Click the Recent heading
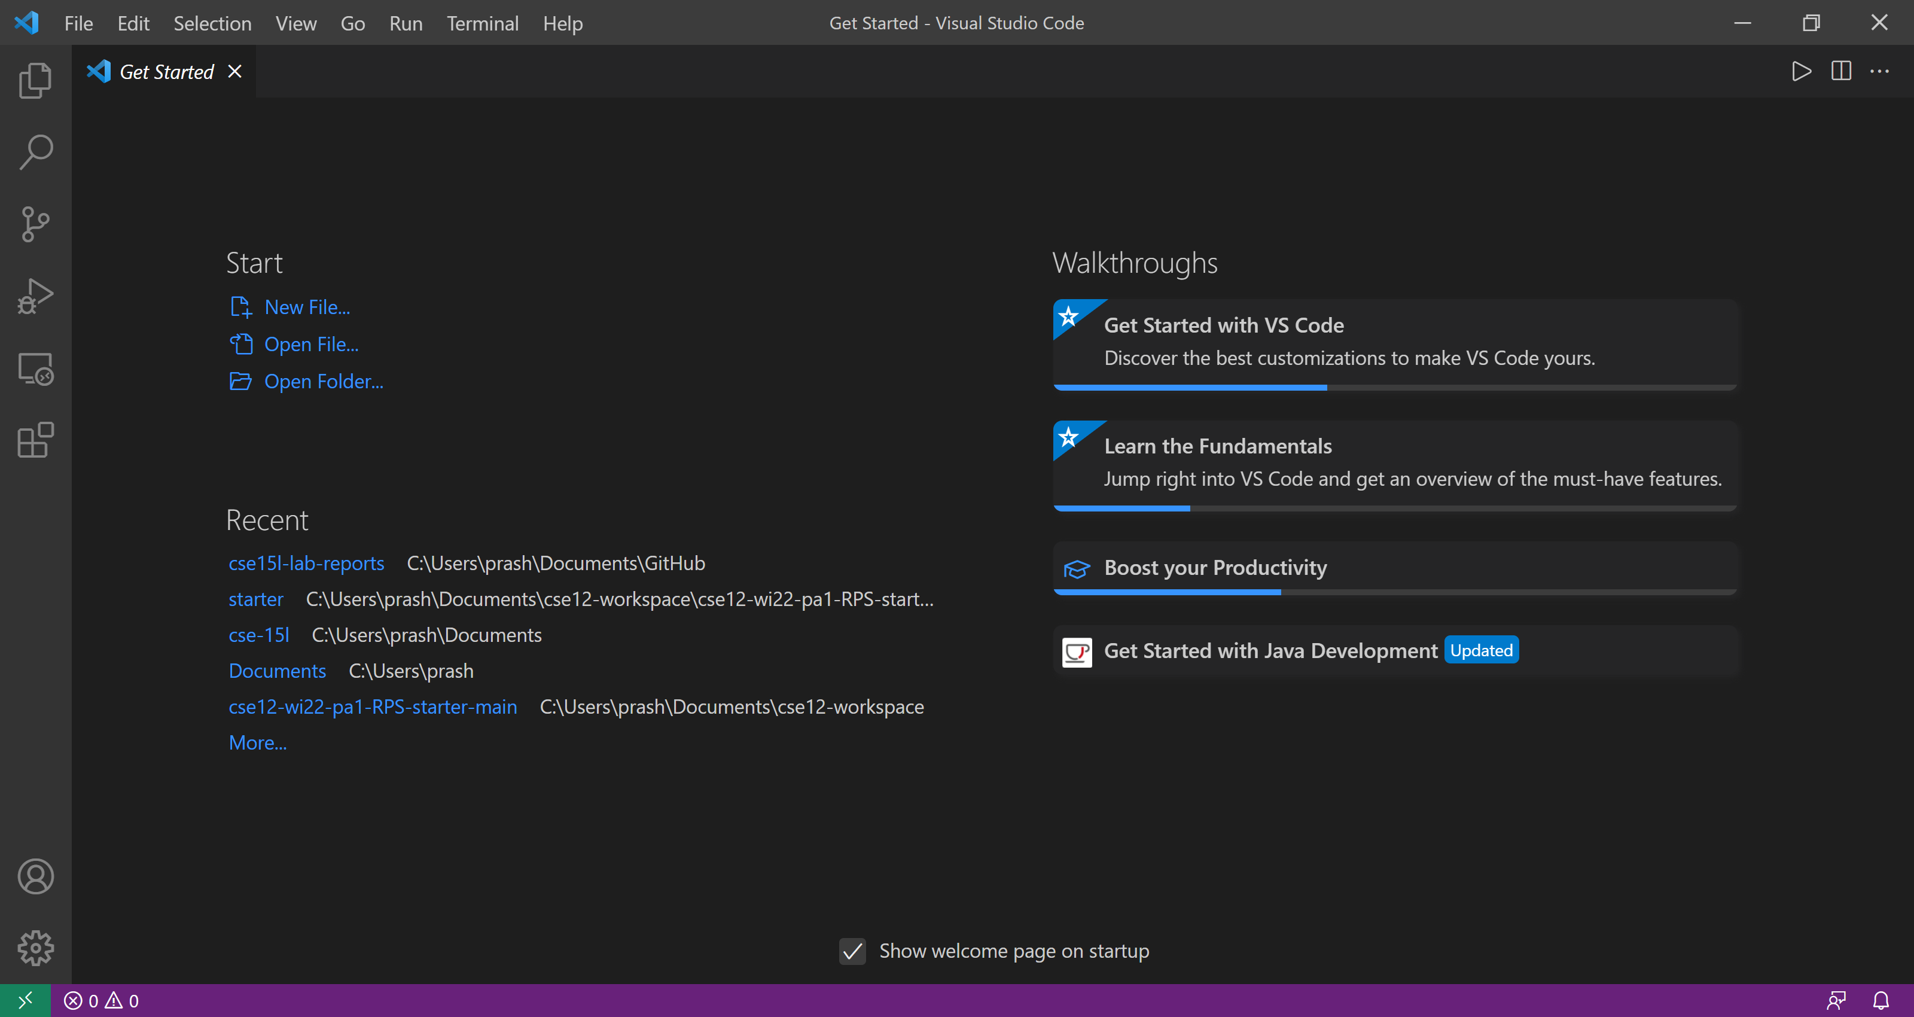The image size is (1914, 1017). click(267, 520)
